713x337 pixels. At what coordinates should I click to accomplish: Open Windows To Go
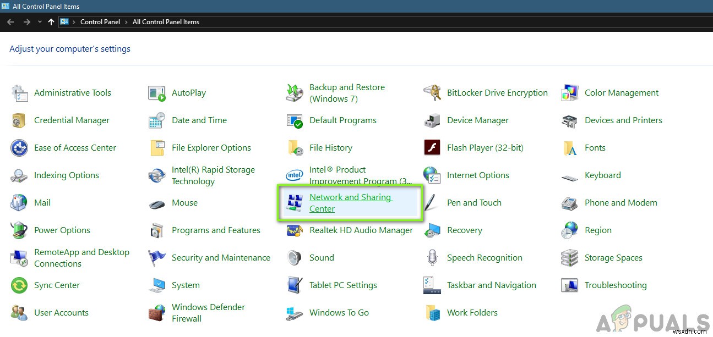tap(339, 312)
